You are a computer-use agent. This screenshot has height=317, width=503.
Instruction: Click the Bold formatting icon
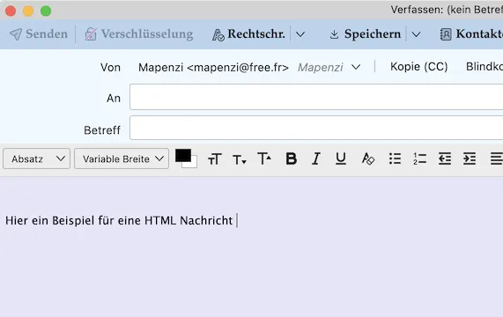[292, 158]
